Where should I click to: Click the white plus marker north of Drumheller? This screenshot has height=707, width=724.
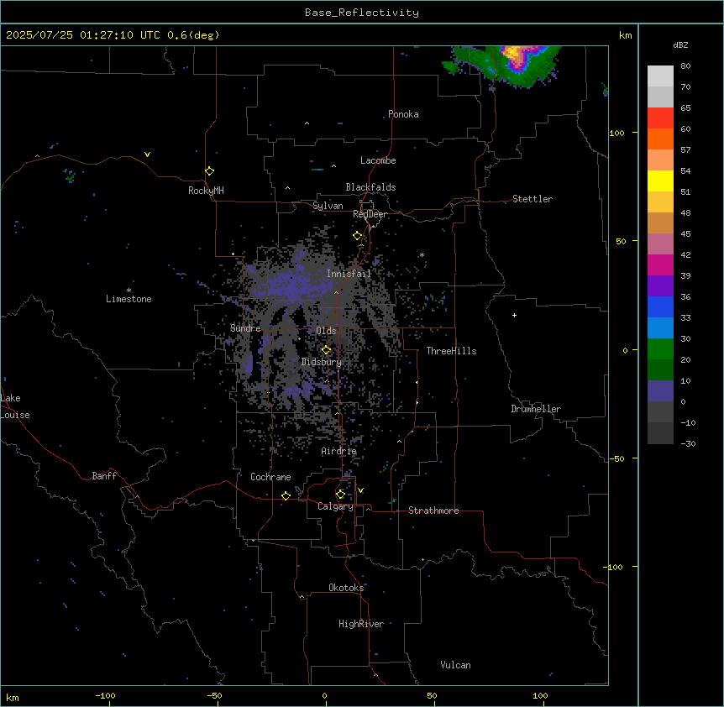pyautogui.click(x=514, y=315)
